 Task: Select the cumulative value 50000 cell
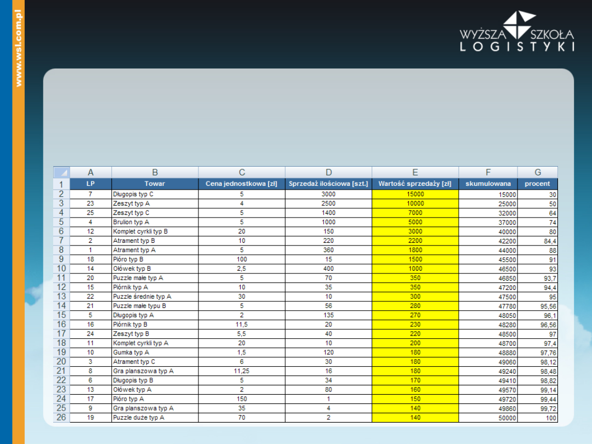488,418
